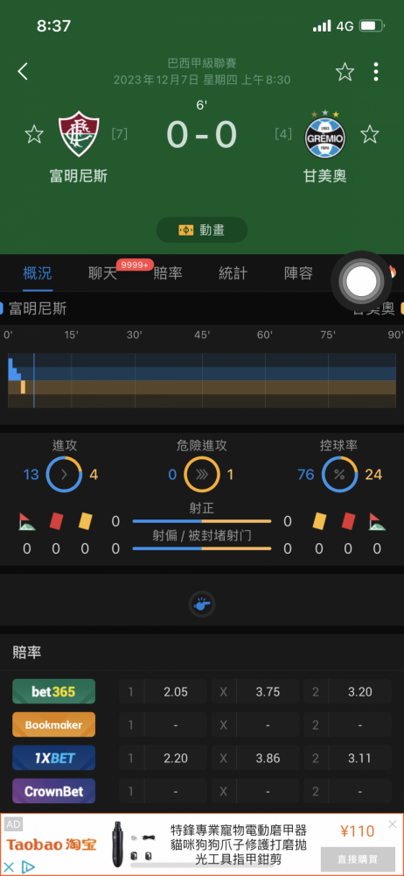Switch to the 聊天 tab
The height and width of the screenshot is (876, 404).
pos(102,273)
